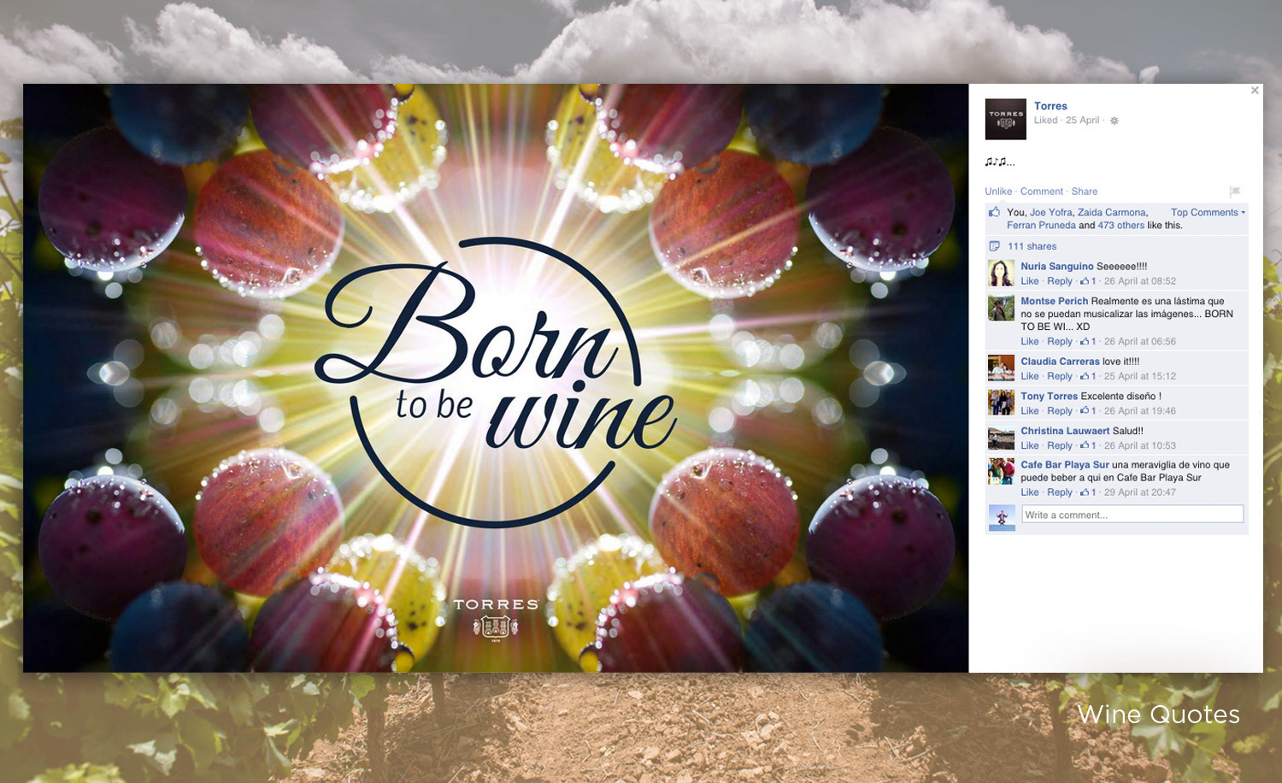The width and height of the screenshot is (1282, 783).
Task: Like Claudia Carreras's comment
Action: click(x=1030, y=376)
